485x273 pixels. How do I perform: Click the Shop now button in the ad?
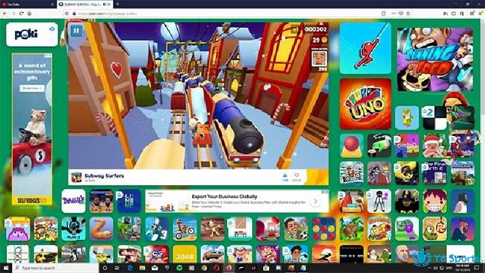point(32,88)
